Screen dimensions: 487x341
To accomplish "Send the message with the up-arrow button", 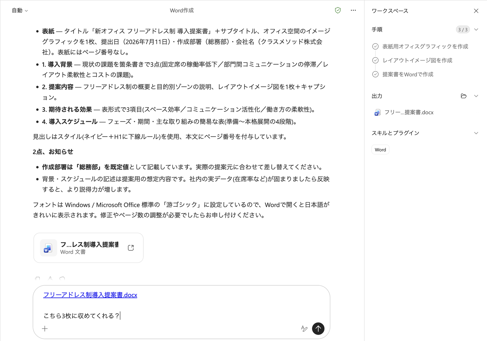I will [318, 329].
